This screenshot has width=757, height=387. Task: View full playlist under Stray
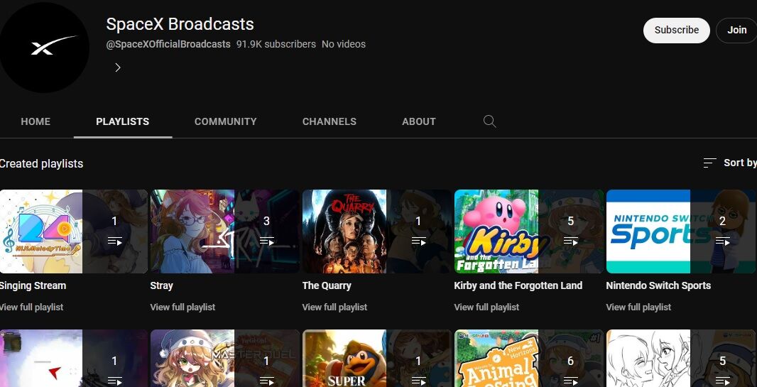(183, 307)
